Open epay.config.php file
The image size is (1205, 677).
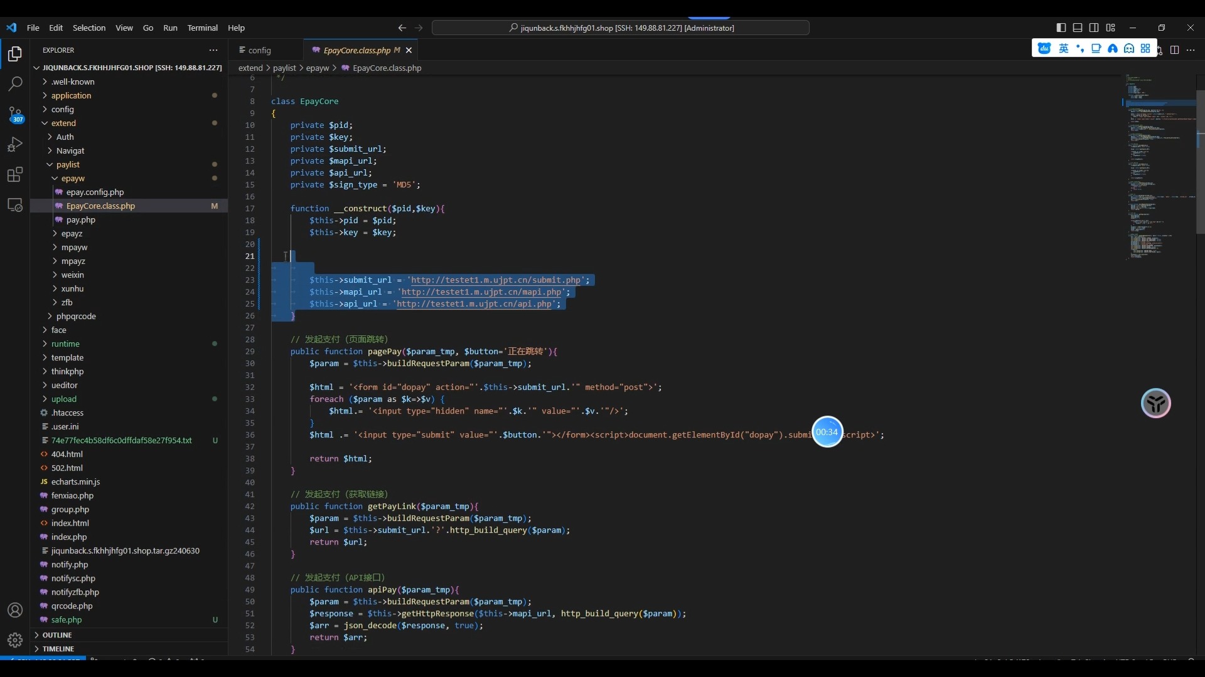pos(129,192)
